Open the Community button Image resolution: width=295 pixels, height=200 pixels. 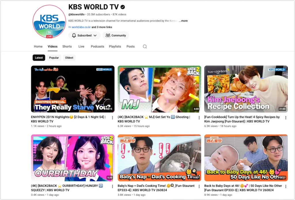pos(116,35)
